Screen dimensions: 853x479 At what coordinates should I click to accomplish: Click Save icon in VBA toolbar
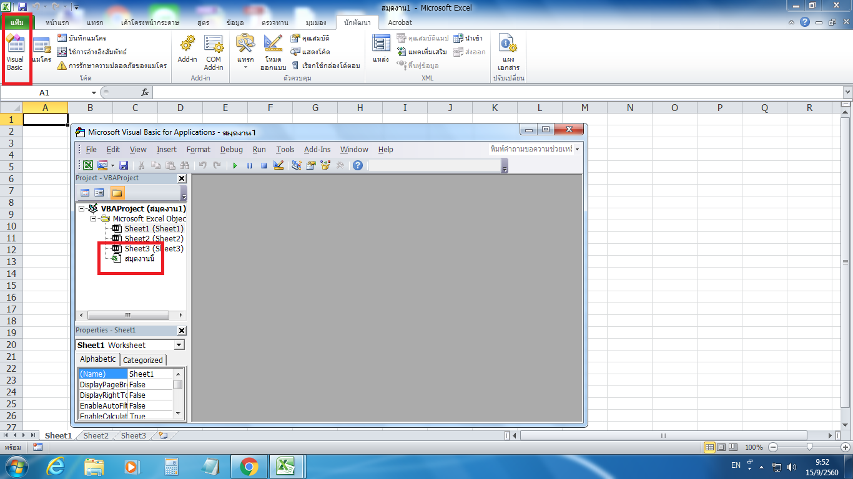pyautogui.click(x=124, y=165)
